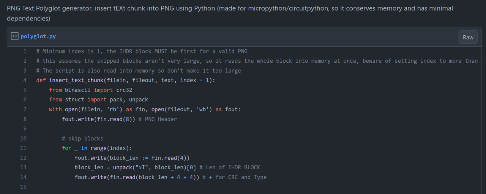486x194 pixels.
Task: Select line number 7 in the gutter
Action: [x=25, y=109]
